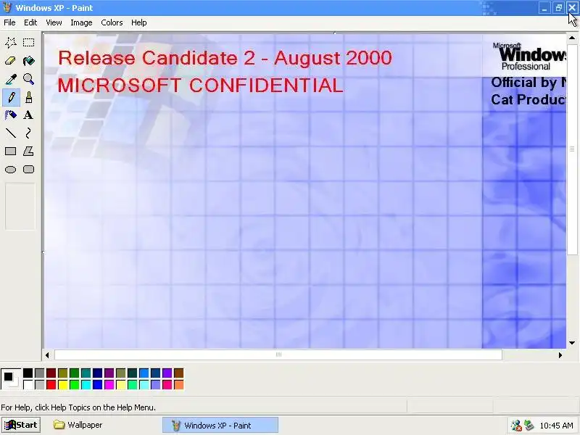Select the Text tool
This screenshot has height=435, width=580.
click(x=28, y=115)
